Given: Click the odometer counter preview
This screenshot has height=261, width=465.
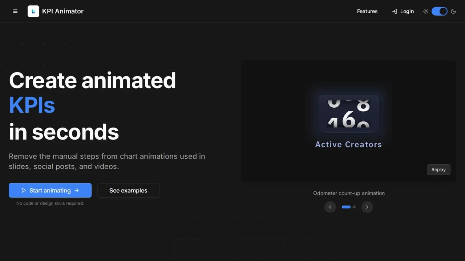Looking at the screenshot, I should (348, 113).
